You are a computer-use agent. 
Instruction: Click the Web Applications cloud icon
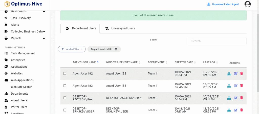[x=6, y=80]
